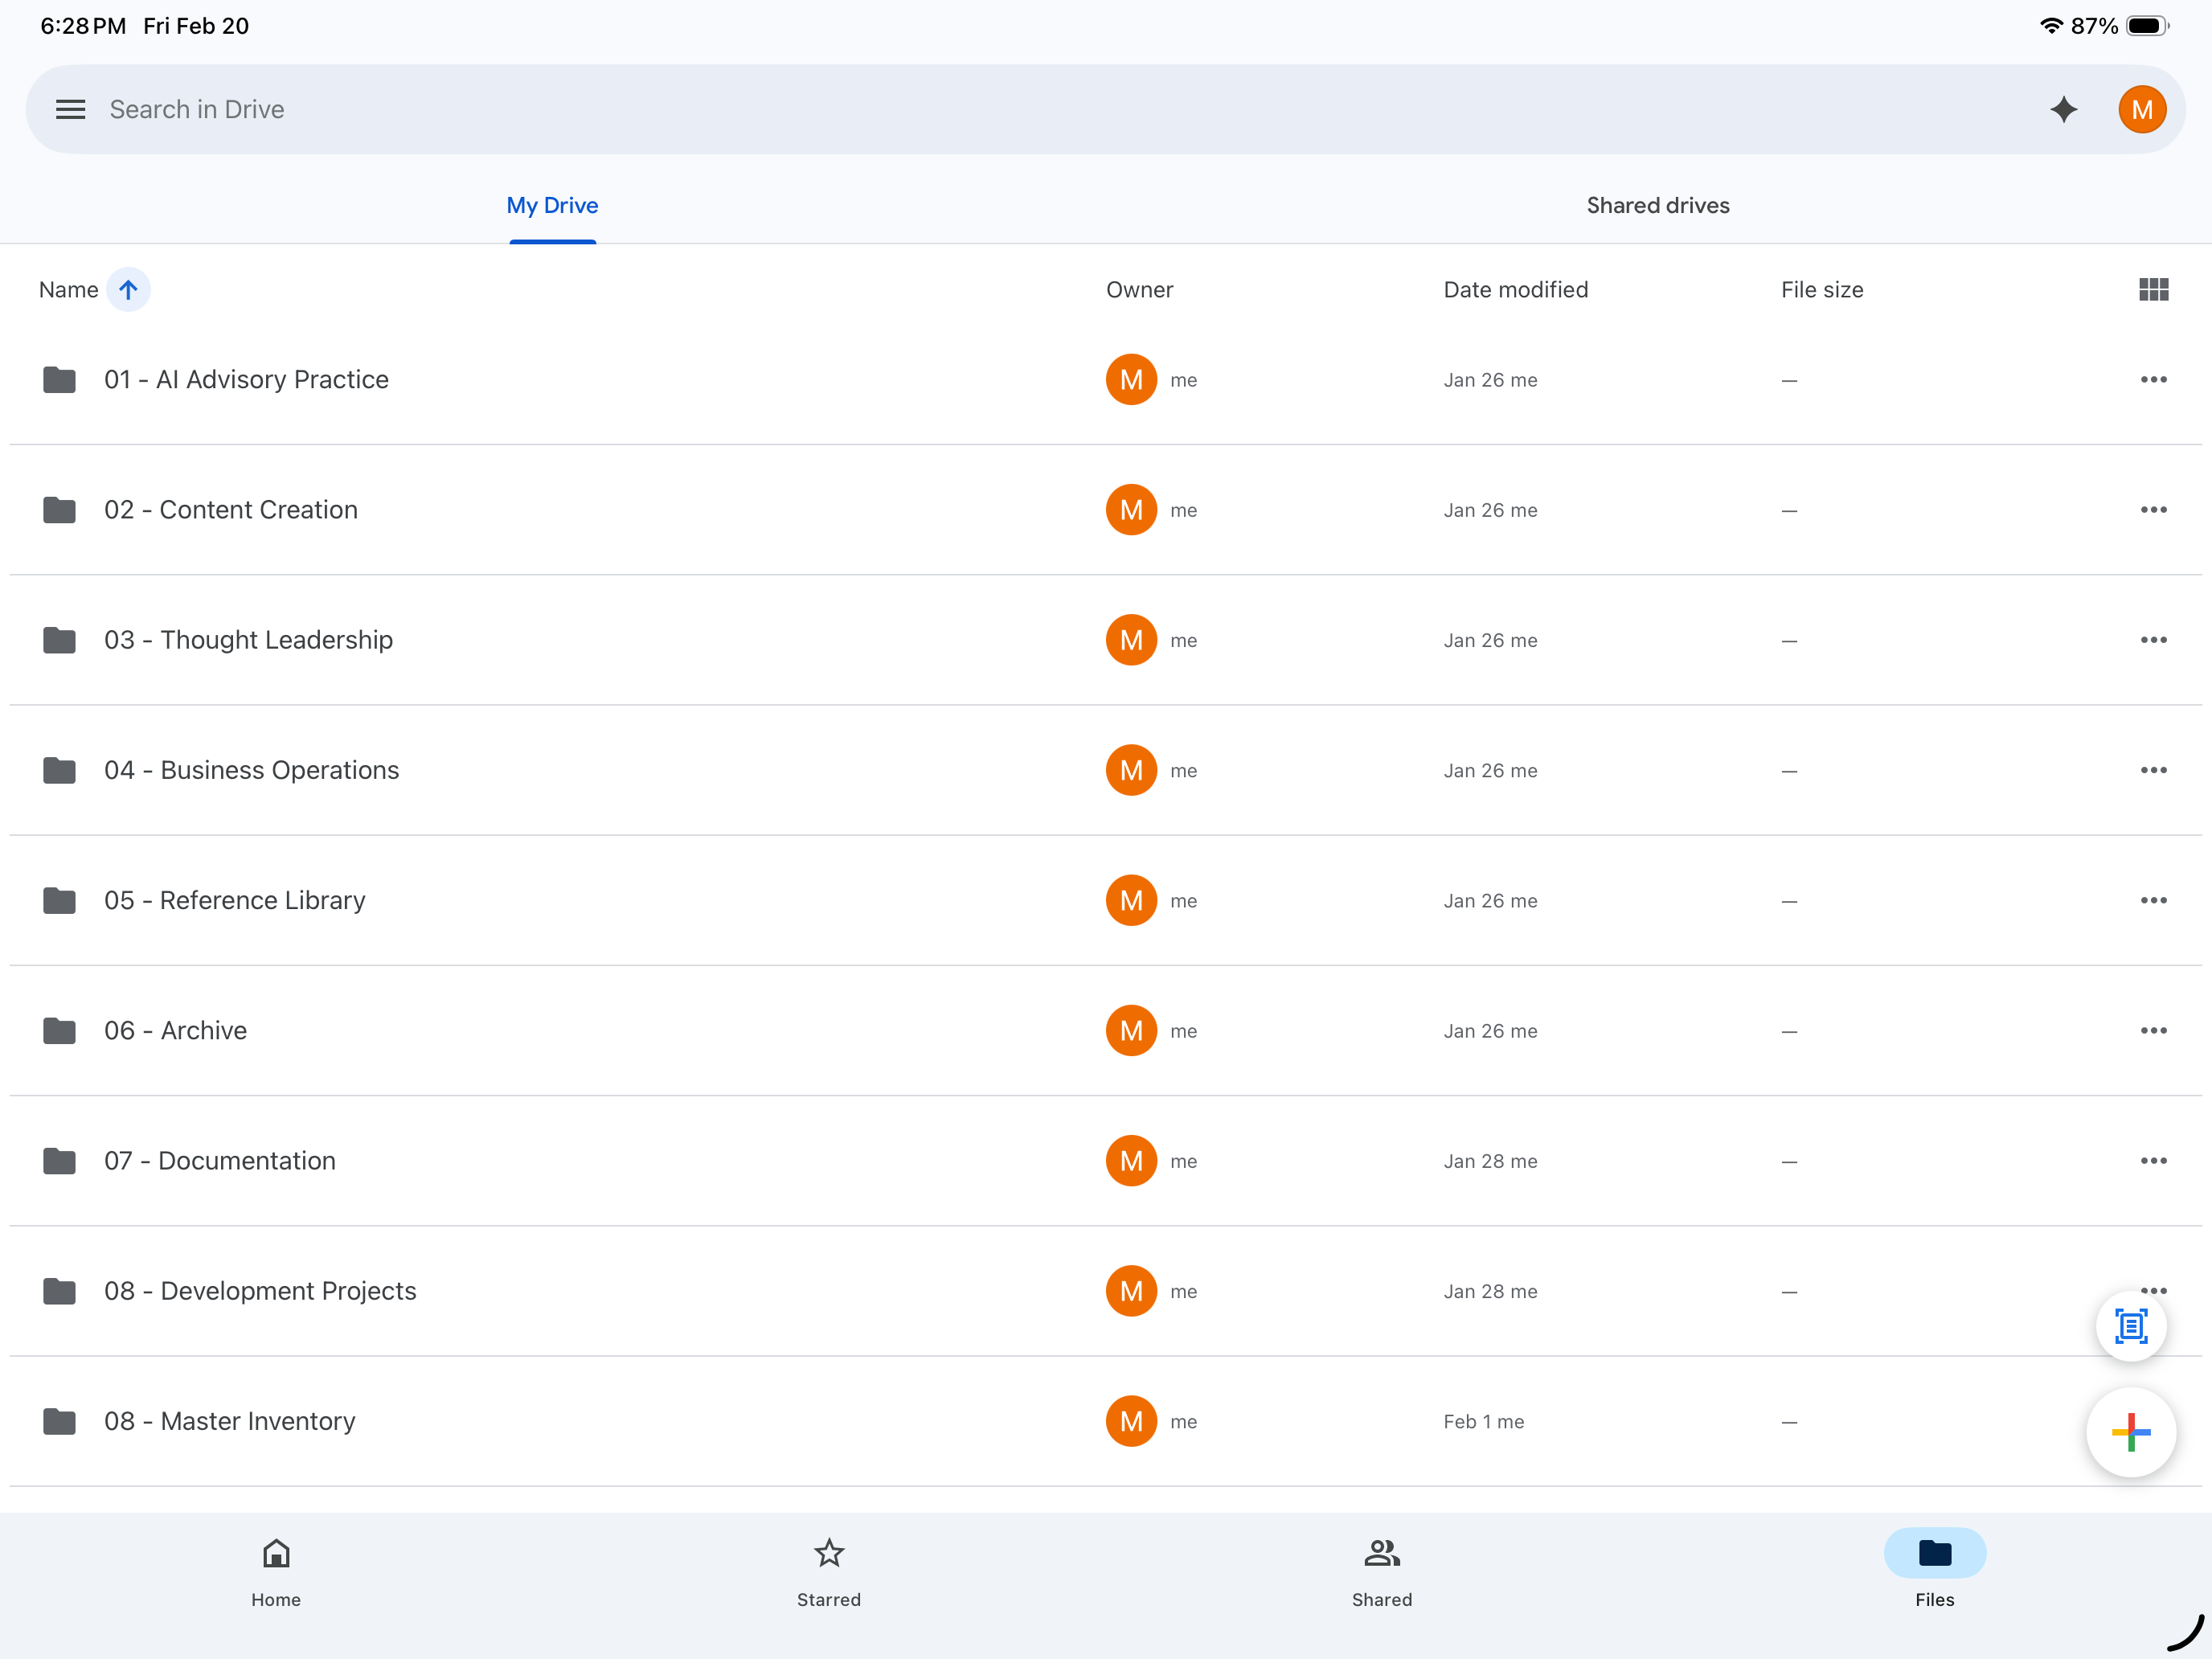Tap the Gemini sparkle icon
The height and width of the screenshot is (1659, 2212).
(x=2063, y=109)
